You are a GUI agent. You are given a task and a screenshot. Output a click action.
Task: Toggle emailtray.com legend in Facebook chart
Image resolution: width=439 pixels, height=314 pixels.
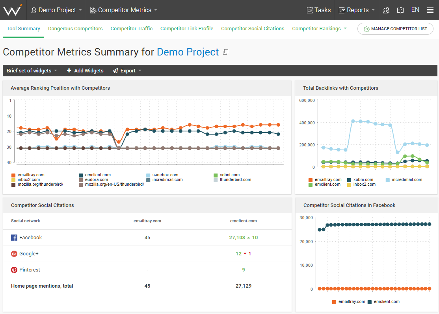[x=349, y=302]
